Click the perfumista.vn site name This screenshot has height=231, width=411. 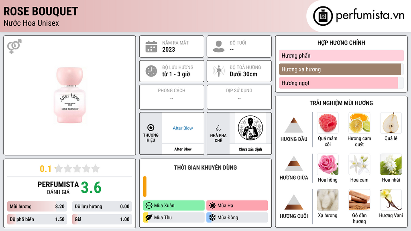point(370,16)
